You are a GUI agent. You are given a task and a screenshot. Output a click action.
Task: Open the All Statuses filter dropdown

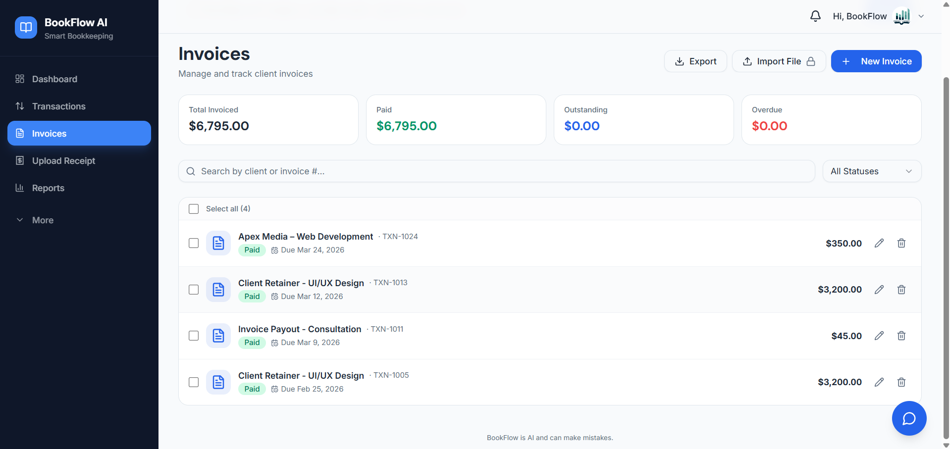[x=872, y=171]
